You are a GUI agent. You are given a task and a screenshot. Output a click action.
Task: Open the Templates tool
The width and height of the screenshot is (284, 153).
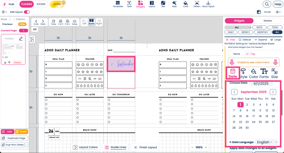[x=118, y=4]
